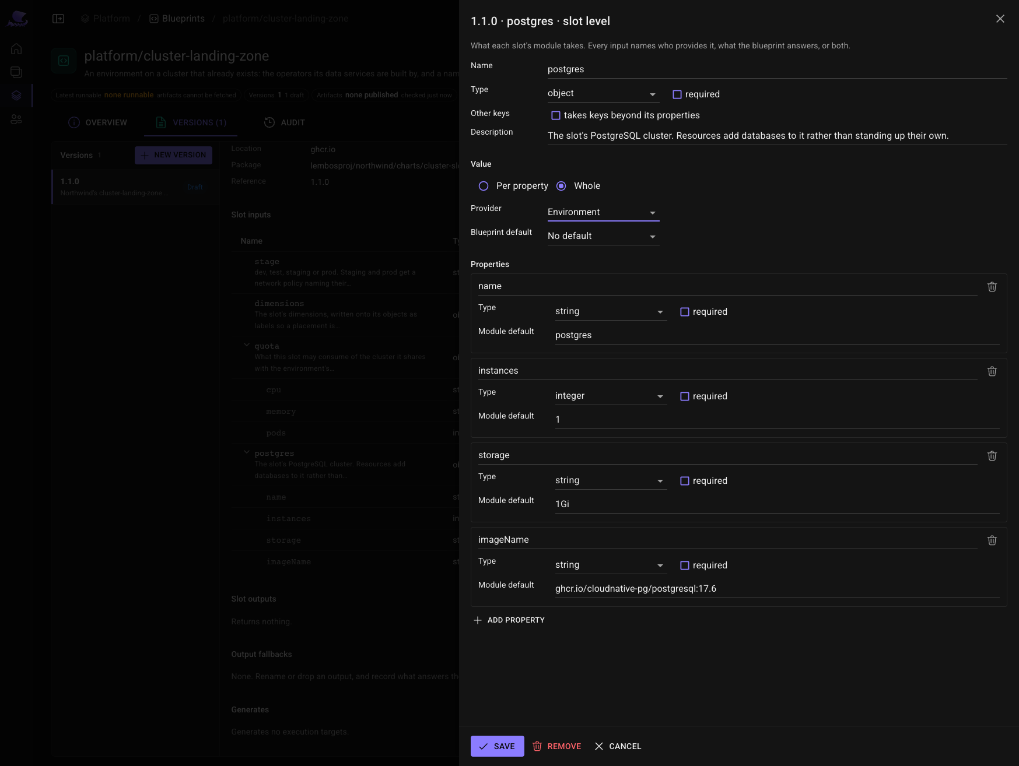This screenshot has height=766, width=1019.
Task: Go to Blueprints in the breadcrumb
Action: [x=177, y=19]
